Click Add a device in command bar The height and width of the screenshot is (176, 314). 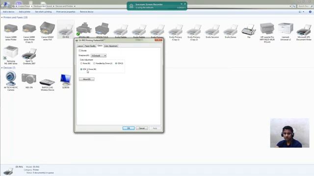(x=9, y=12)
